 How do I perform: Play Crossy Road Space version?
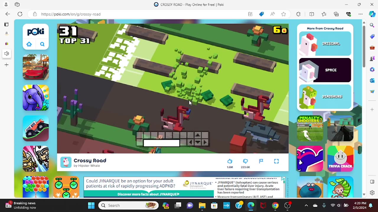click(325, 70)
